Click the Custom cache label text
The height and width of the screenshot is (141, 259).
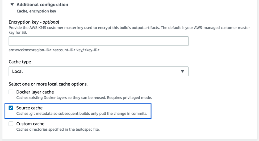pos(30,124)
